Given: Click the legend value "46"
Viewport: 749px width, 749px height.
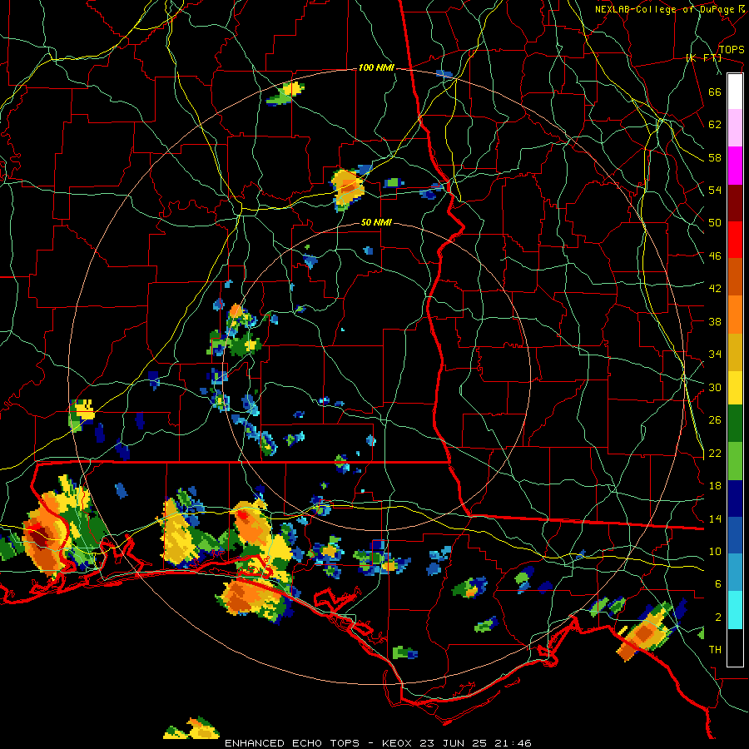Looking at the screenshot, I should click(715, 256).
